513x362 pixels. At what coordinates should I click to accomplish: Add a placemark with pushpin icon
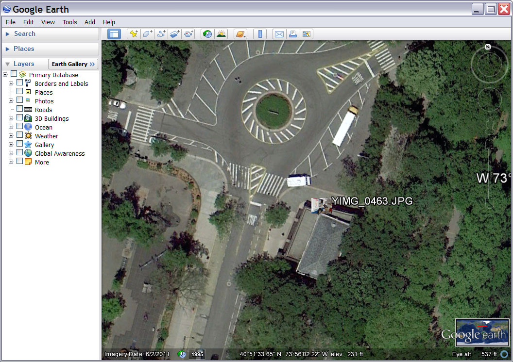(x=133, y=34)
